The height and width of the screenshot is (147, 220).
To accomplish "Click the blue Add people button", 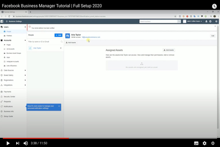I will click(58, 35).
